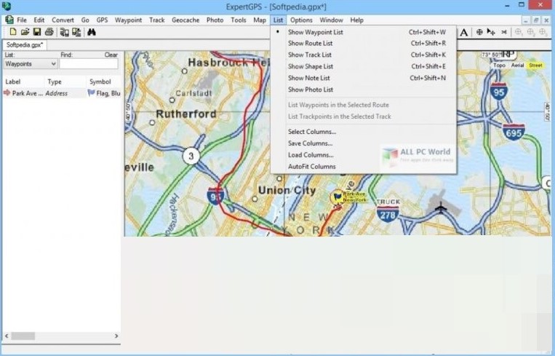Click the Open folder icon in the toolbar

pos(25,32)
